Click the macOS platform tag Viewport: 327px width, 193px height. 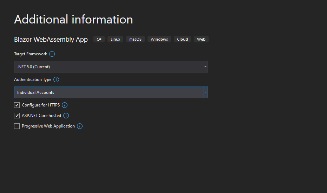pos(135,39)
